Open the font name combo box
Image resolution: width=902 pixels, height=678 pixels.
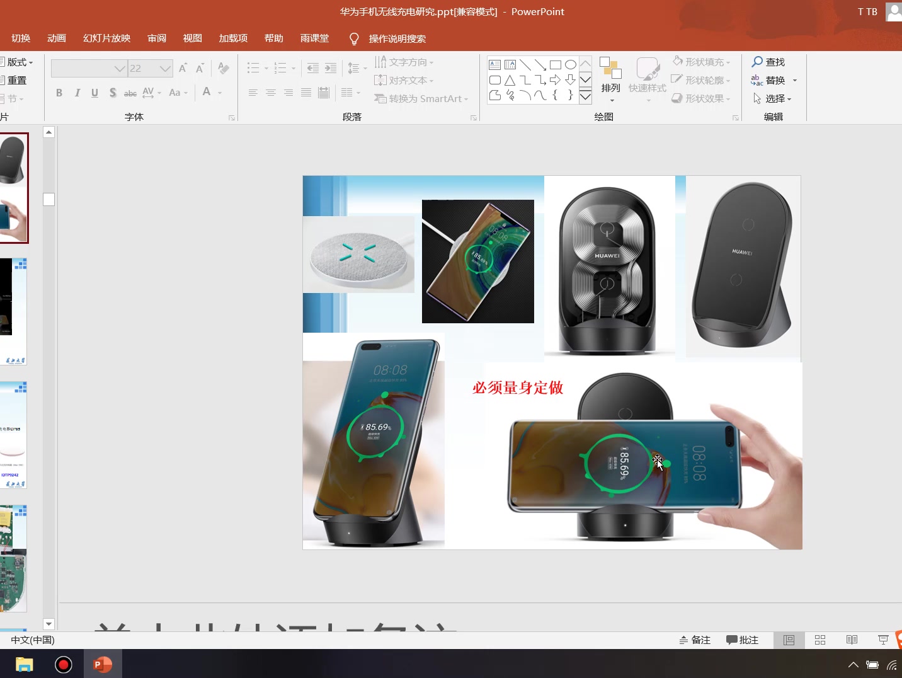(89, 68)
